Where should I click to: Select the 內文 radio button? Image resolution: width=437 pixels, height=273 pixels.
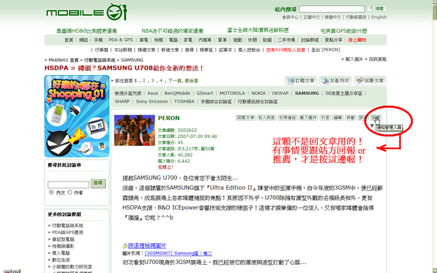(x=51, y=192)
